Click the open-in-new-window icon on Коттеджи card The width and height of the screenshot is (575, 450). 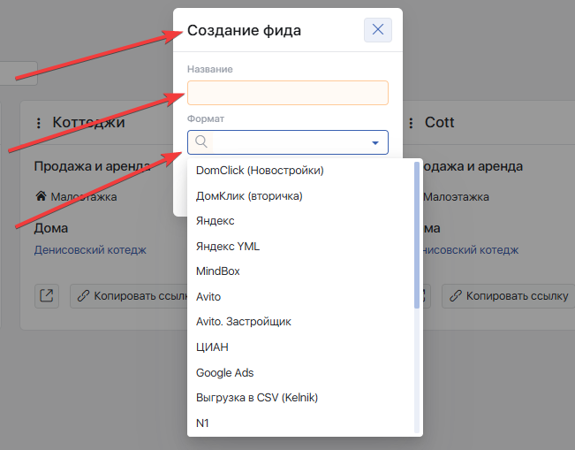pyautogui.click(x=47, y=296)
